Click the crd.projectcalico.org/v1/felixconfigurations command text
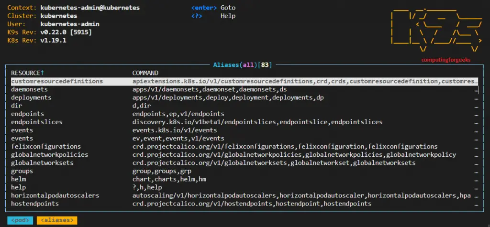490x227 pixels. click(285, 146)
